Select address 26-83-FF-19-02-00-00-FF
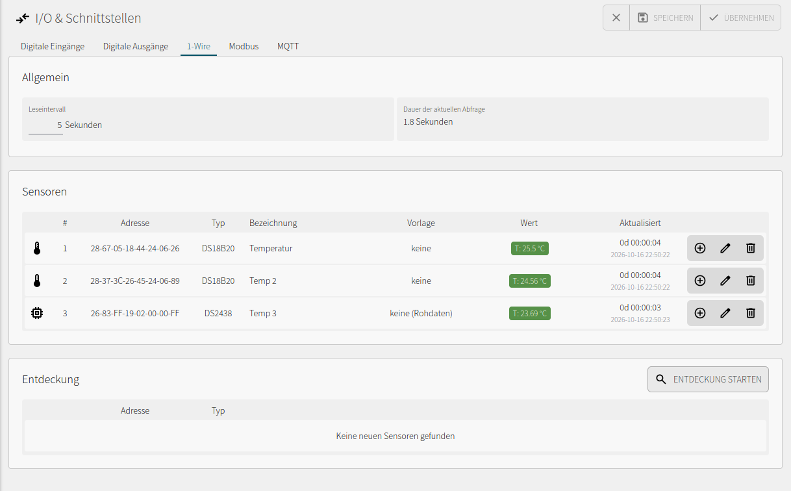791x491 pixels. pos(135,313)
